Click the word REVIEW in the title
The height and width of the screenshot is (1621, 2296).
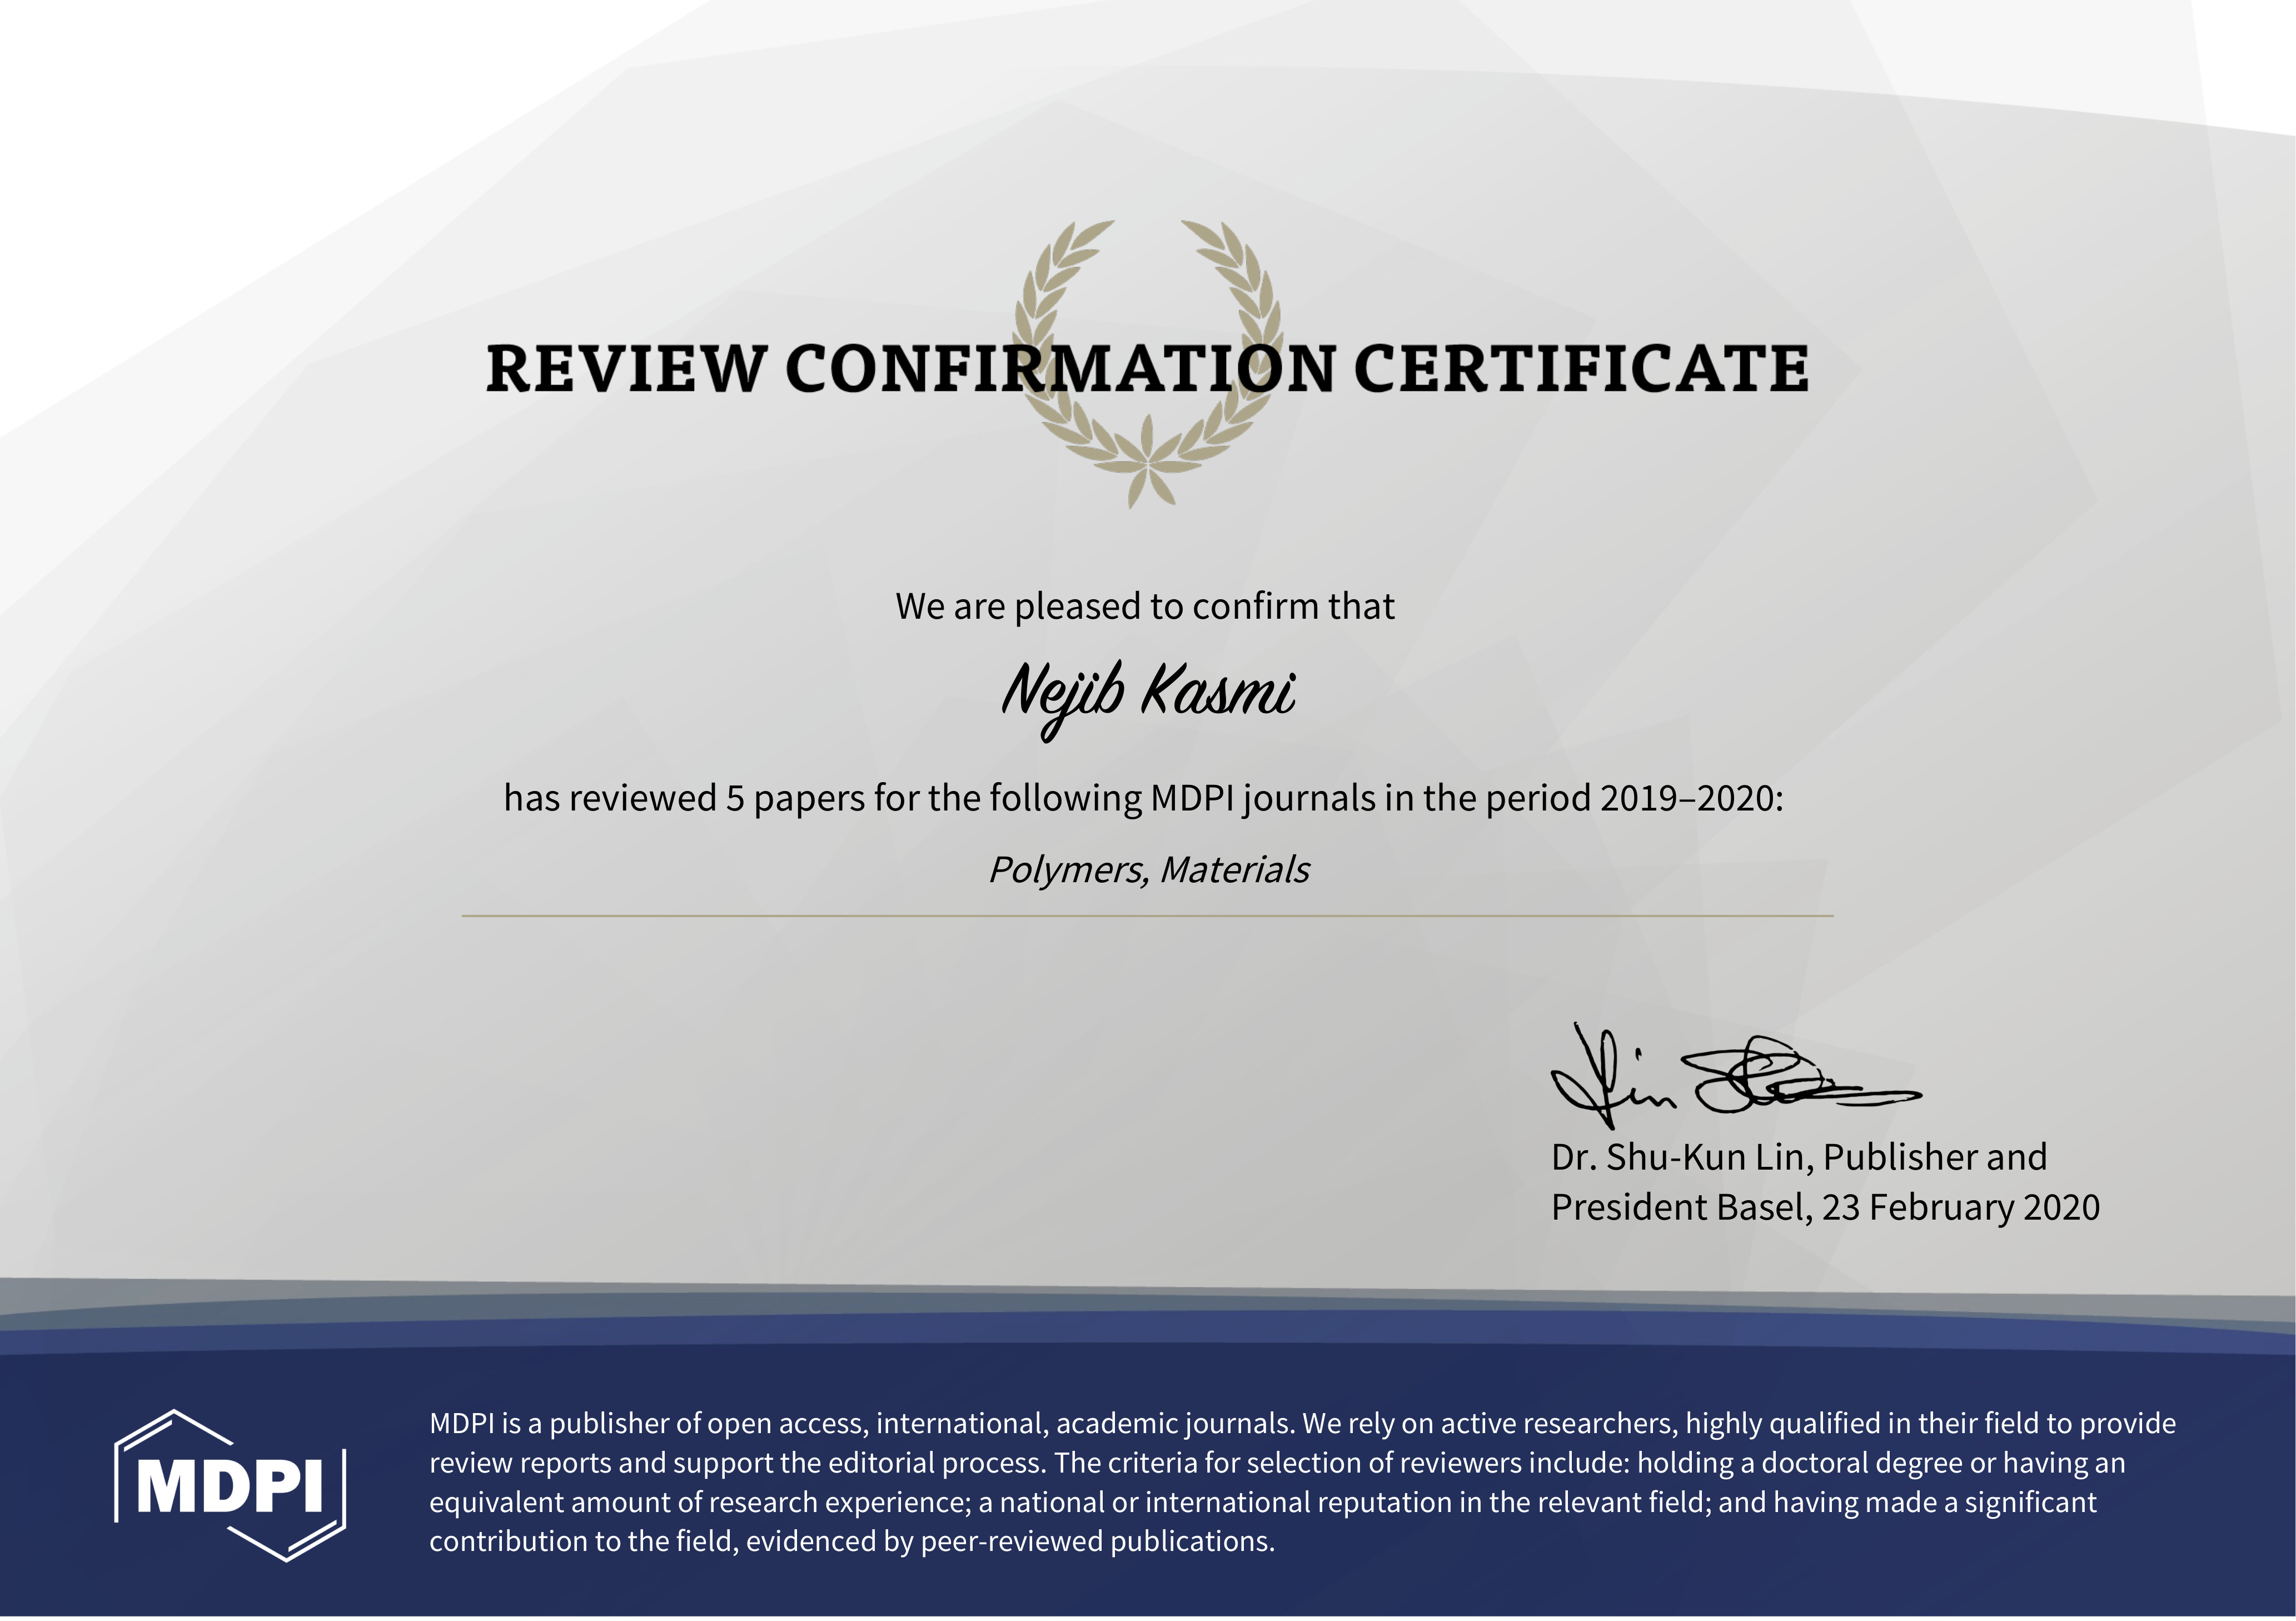(626, 368)
